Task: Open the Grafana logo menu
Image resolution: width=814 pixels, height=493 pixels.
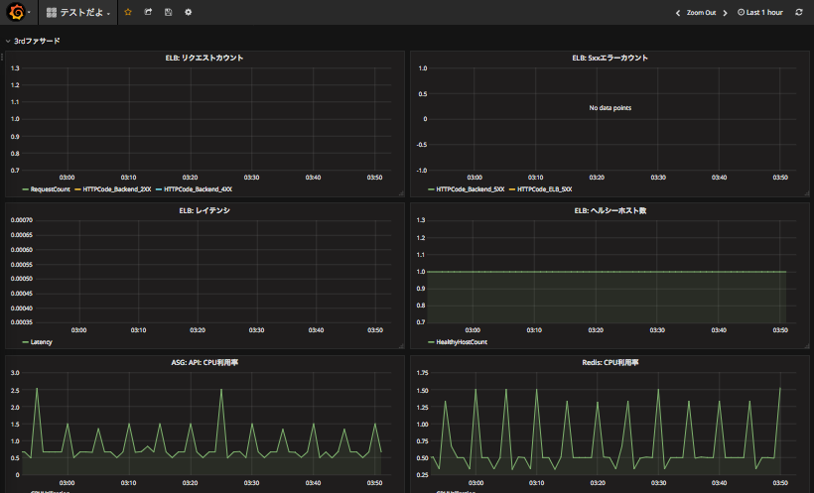Action: tap(17, 12)
